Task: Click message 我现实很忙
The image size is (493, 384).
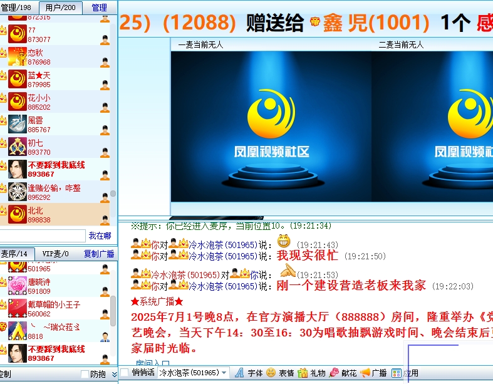Action: [x=307, y=256]
